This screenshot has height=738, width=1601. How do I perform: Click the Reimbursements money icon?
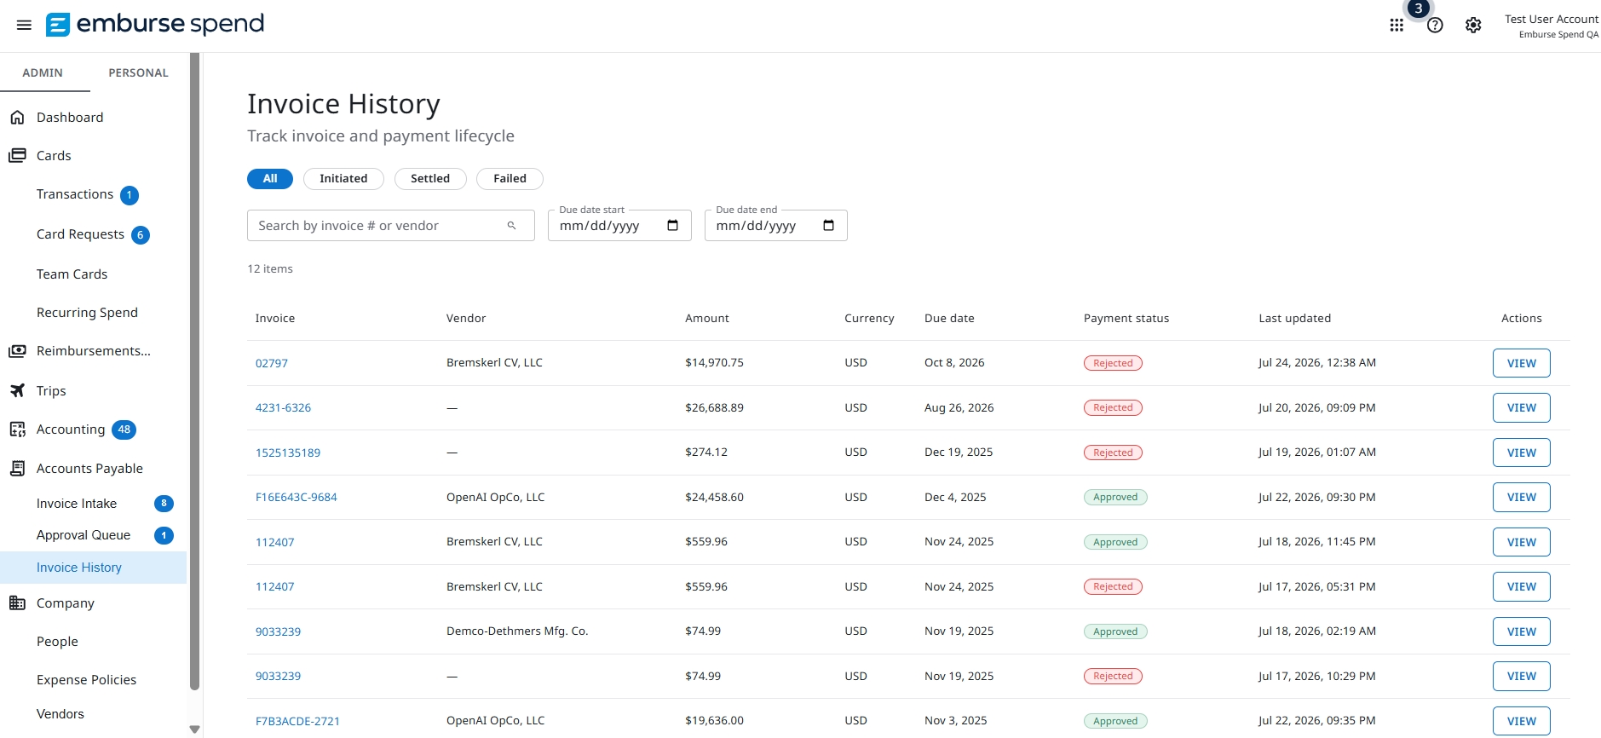click(17, 351)
